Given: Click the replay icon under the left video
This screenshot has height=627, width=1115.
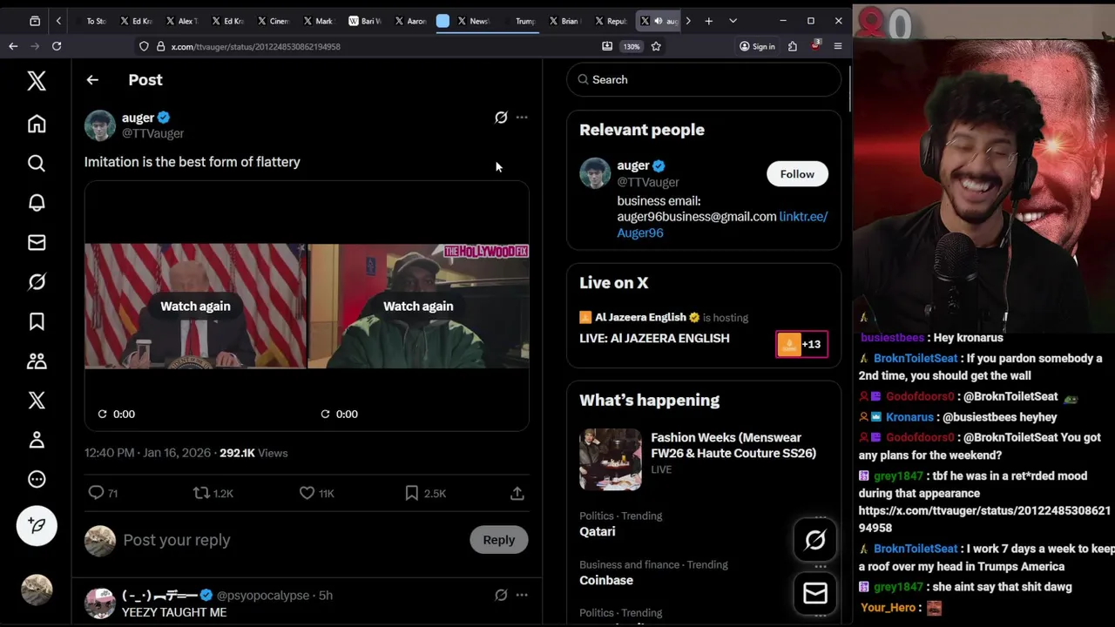Looking at the screenshot, I should pyautogui.click(x=102, y=414).
